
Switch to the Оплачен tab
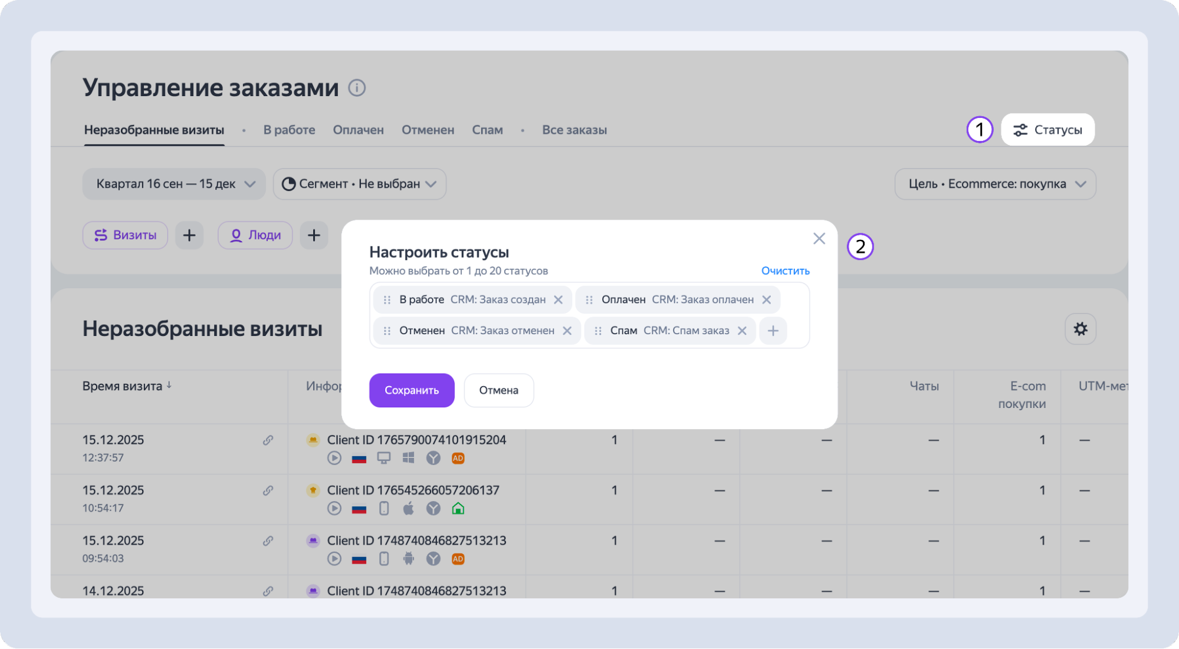coord(358,130)
